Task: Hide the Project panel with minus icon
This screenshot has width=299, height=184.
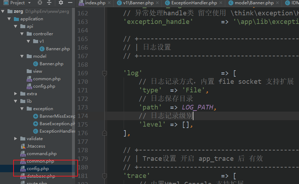Action: pos(70,2)
